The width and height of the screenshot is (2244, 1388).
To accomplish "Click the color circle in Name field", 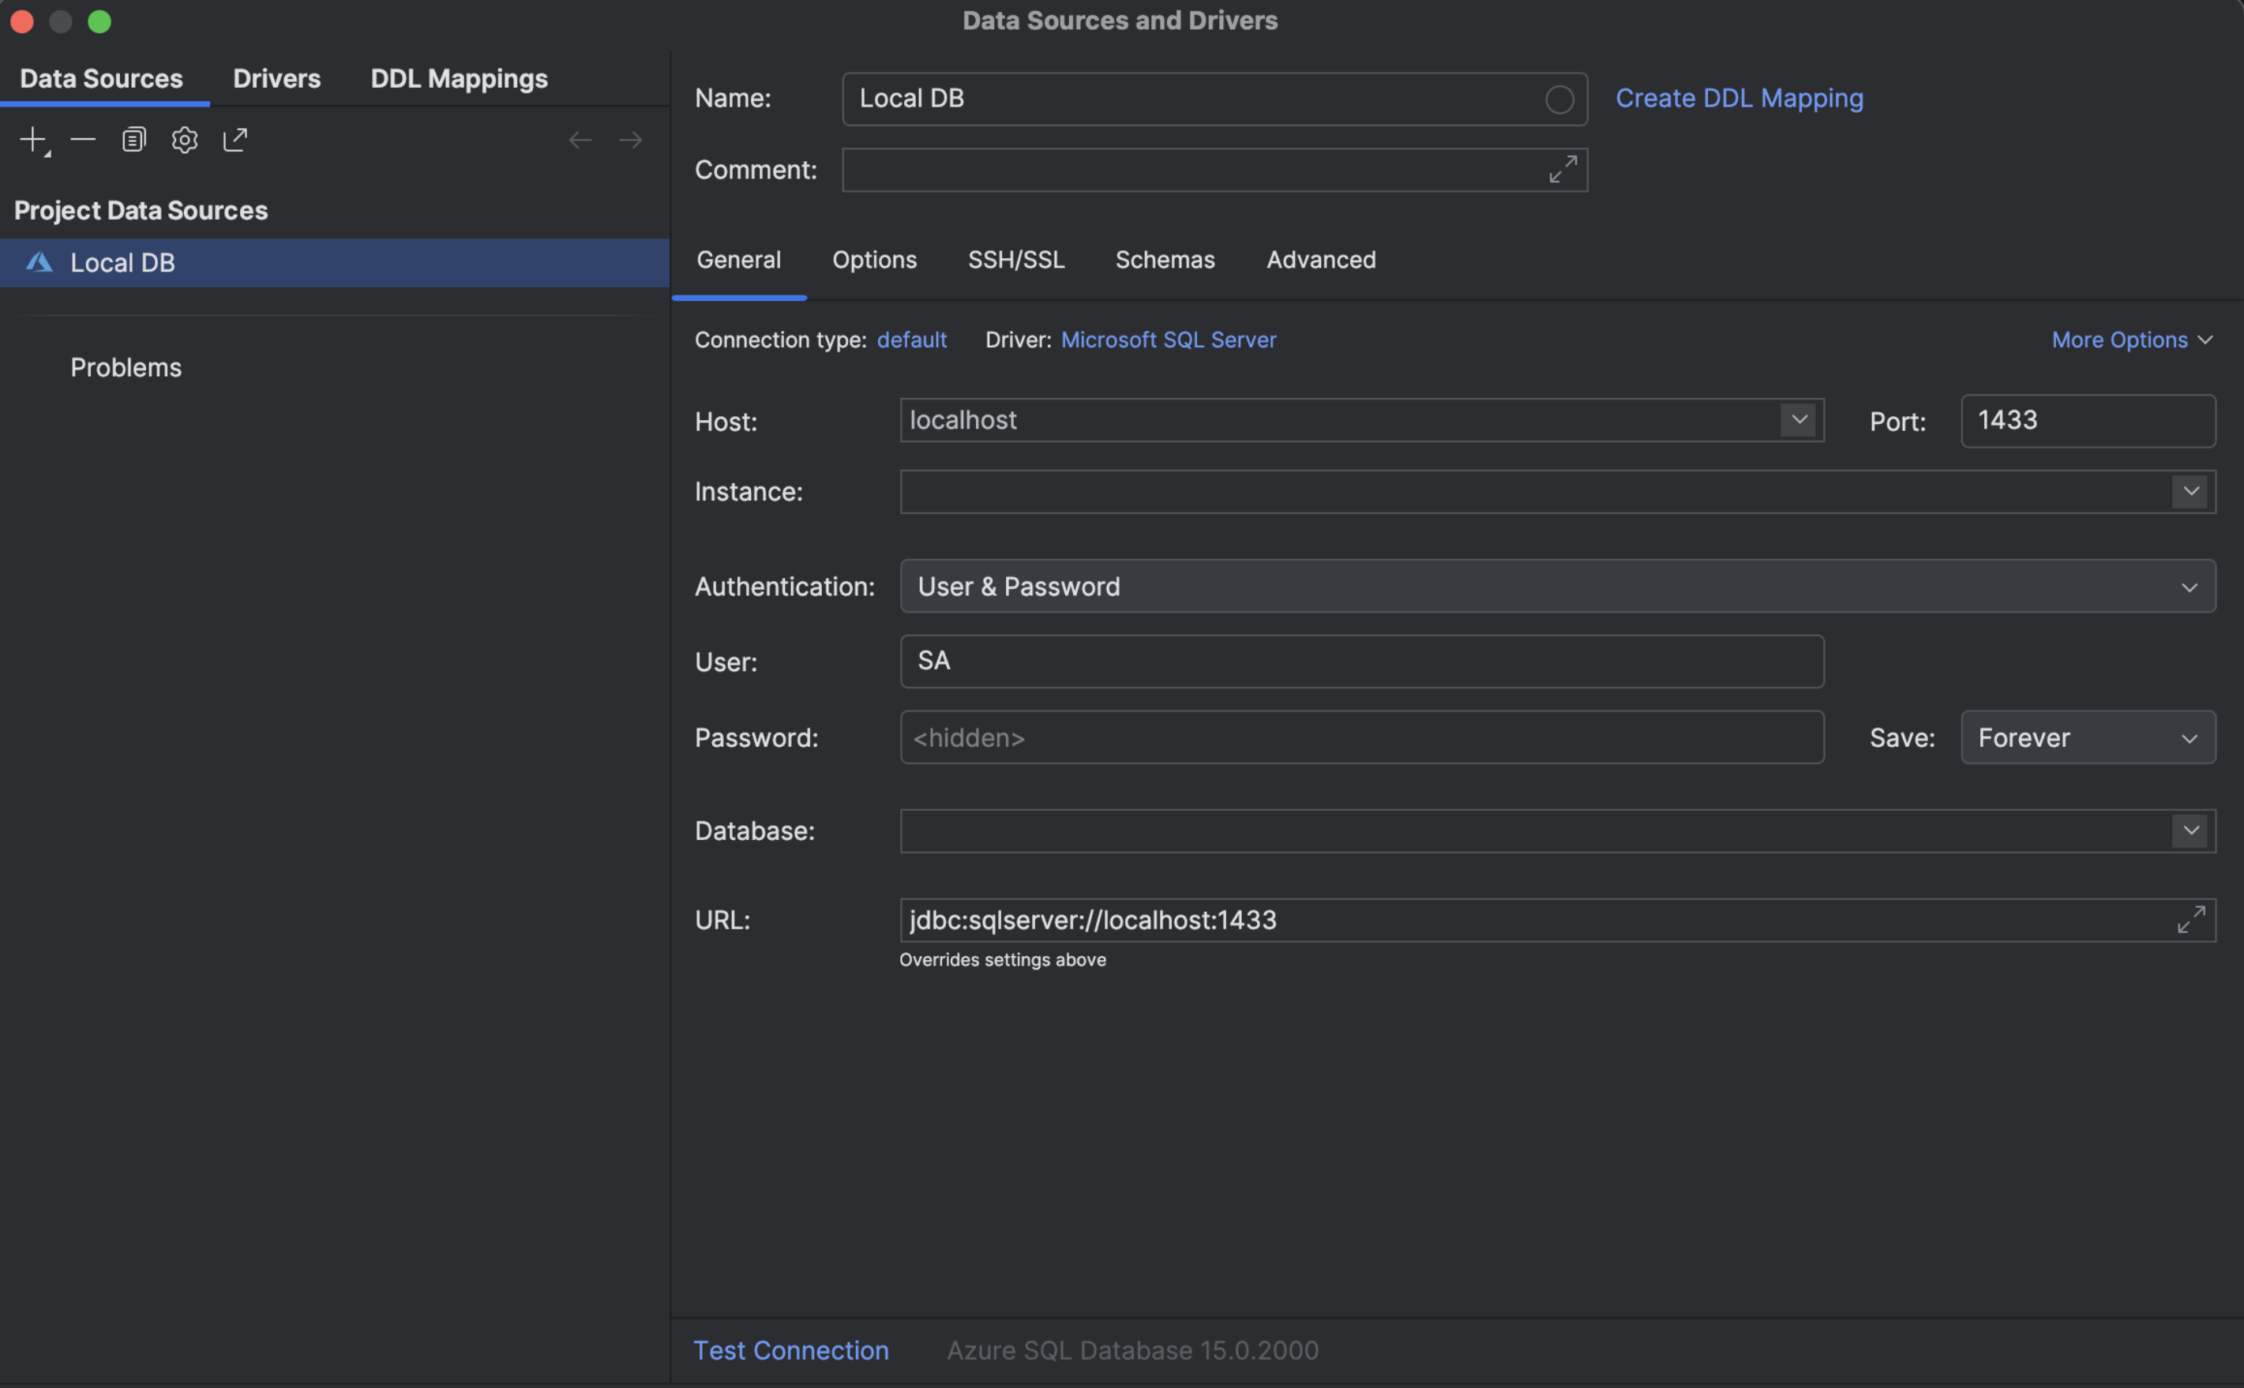I will tap(1559, 99).
